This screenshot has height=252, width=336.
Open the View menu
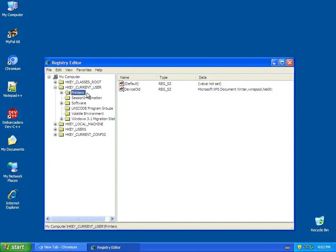pos(69,70)
